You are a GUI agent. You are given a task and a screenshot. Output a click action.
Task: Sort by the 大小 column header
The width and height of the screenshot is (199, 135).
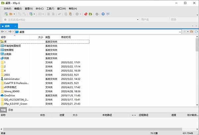click(x=37, y=37)
